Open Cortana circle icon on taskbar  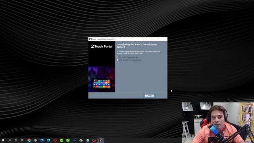point(16,140)
